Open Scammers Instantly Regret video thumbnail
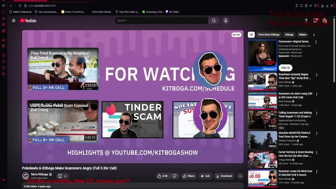This screenshot has width=336, height=189. click(x=262, y=81)
